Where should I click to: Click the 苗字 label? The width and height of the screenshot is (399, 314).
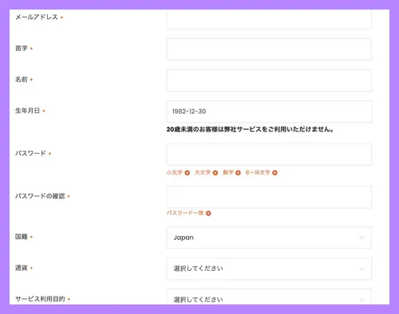tap(22, 48)
